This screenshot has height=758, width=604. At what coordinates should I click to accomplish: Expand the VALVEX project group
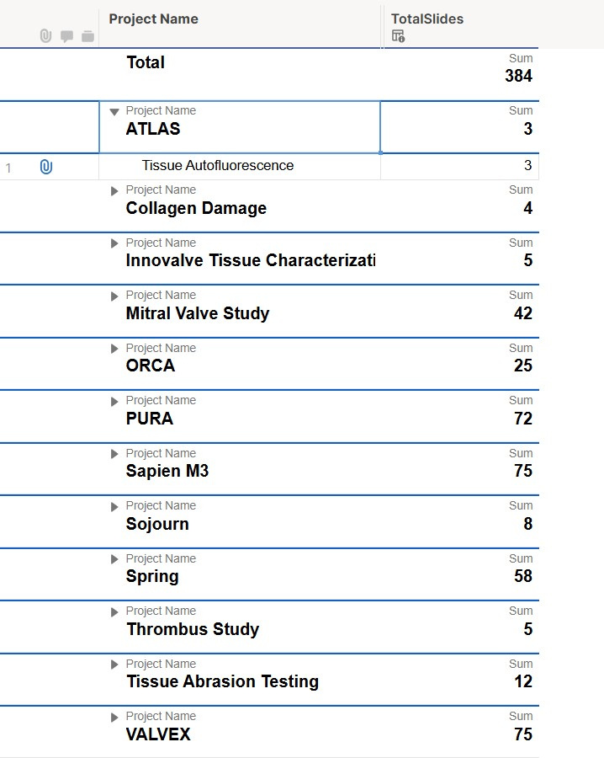coord(114,718)
